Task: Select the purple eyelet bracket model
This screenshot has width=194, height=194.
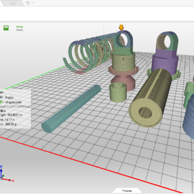Action: point(166,53)
